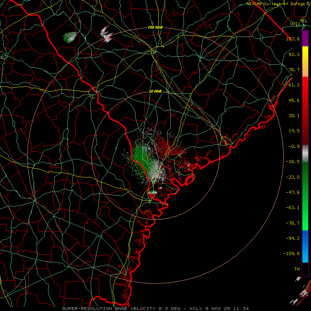Click the 14.5 velocity scale value

click(x=294, y=131)
